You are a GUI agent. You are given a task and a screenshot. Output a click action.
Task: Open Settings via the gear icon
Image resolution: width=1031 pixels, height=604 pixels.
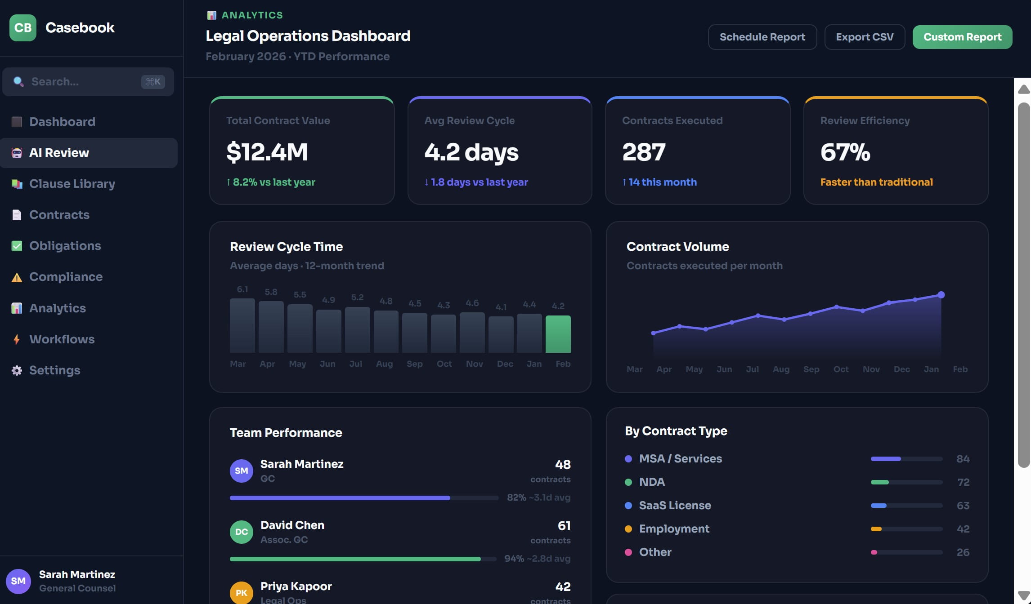click(17, 370)
